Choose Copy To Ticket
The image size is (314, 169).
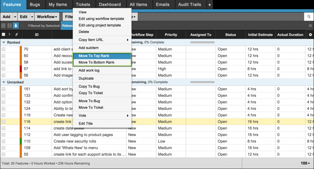point(102,93)
